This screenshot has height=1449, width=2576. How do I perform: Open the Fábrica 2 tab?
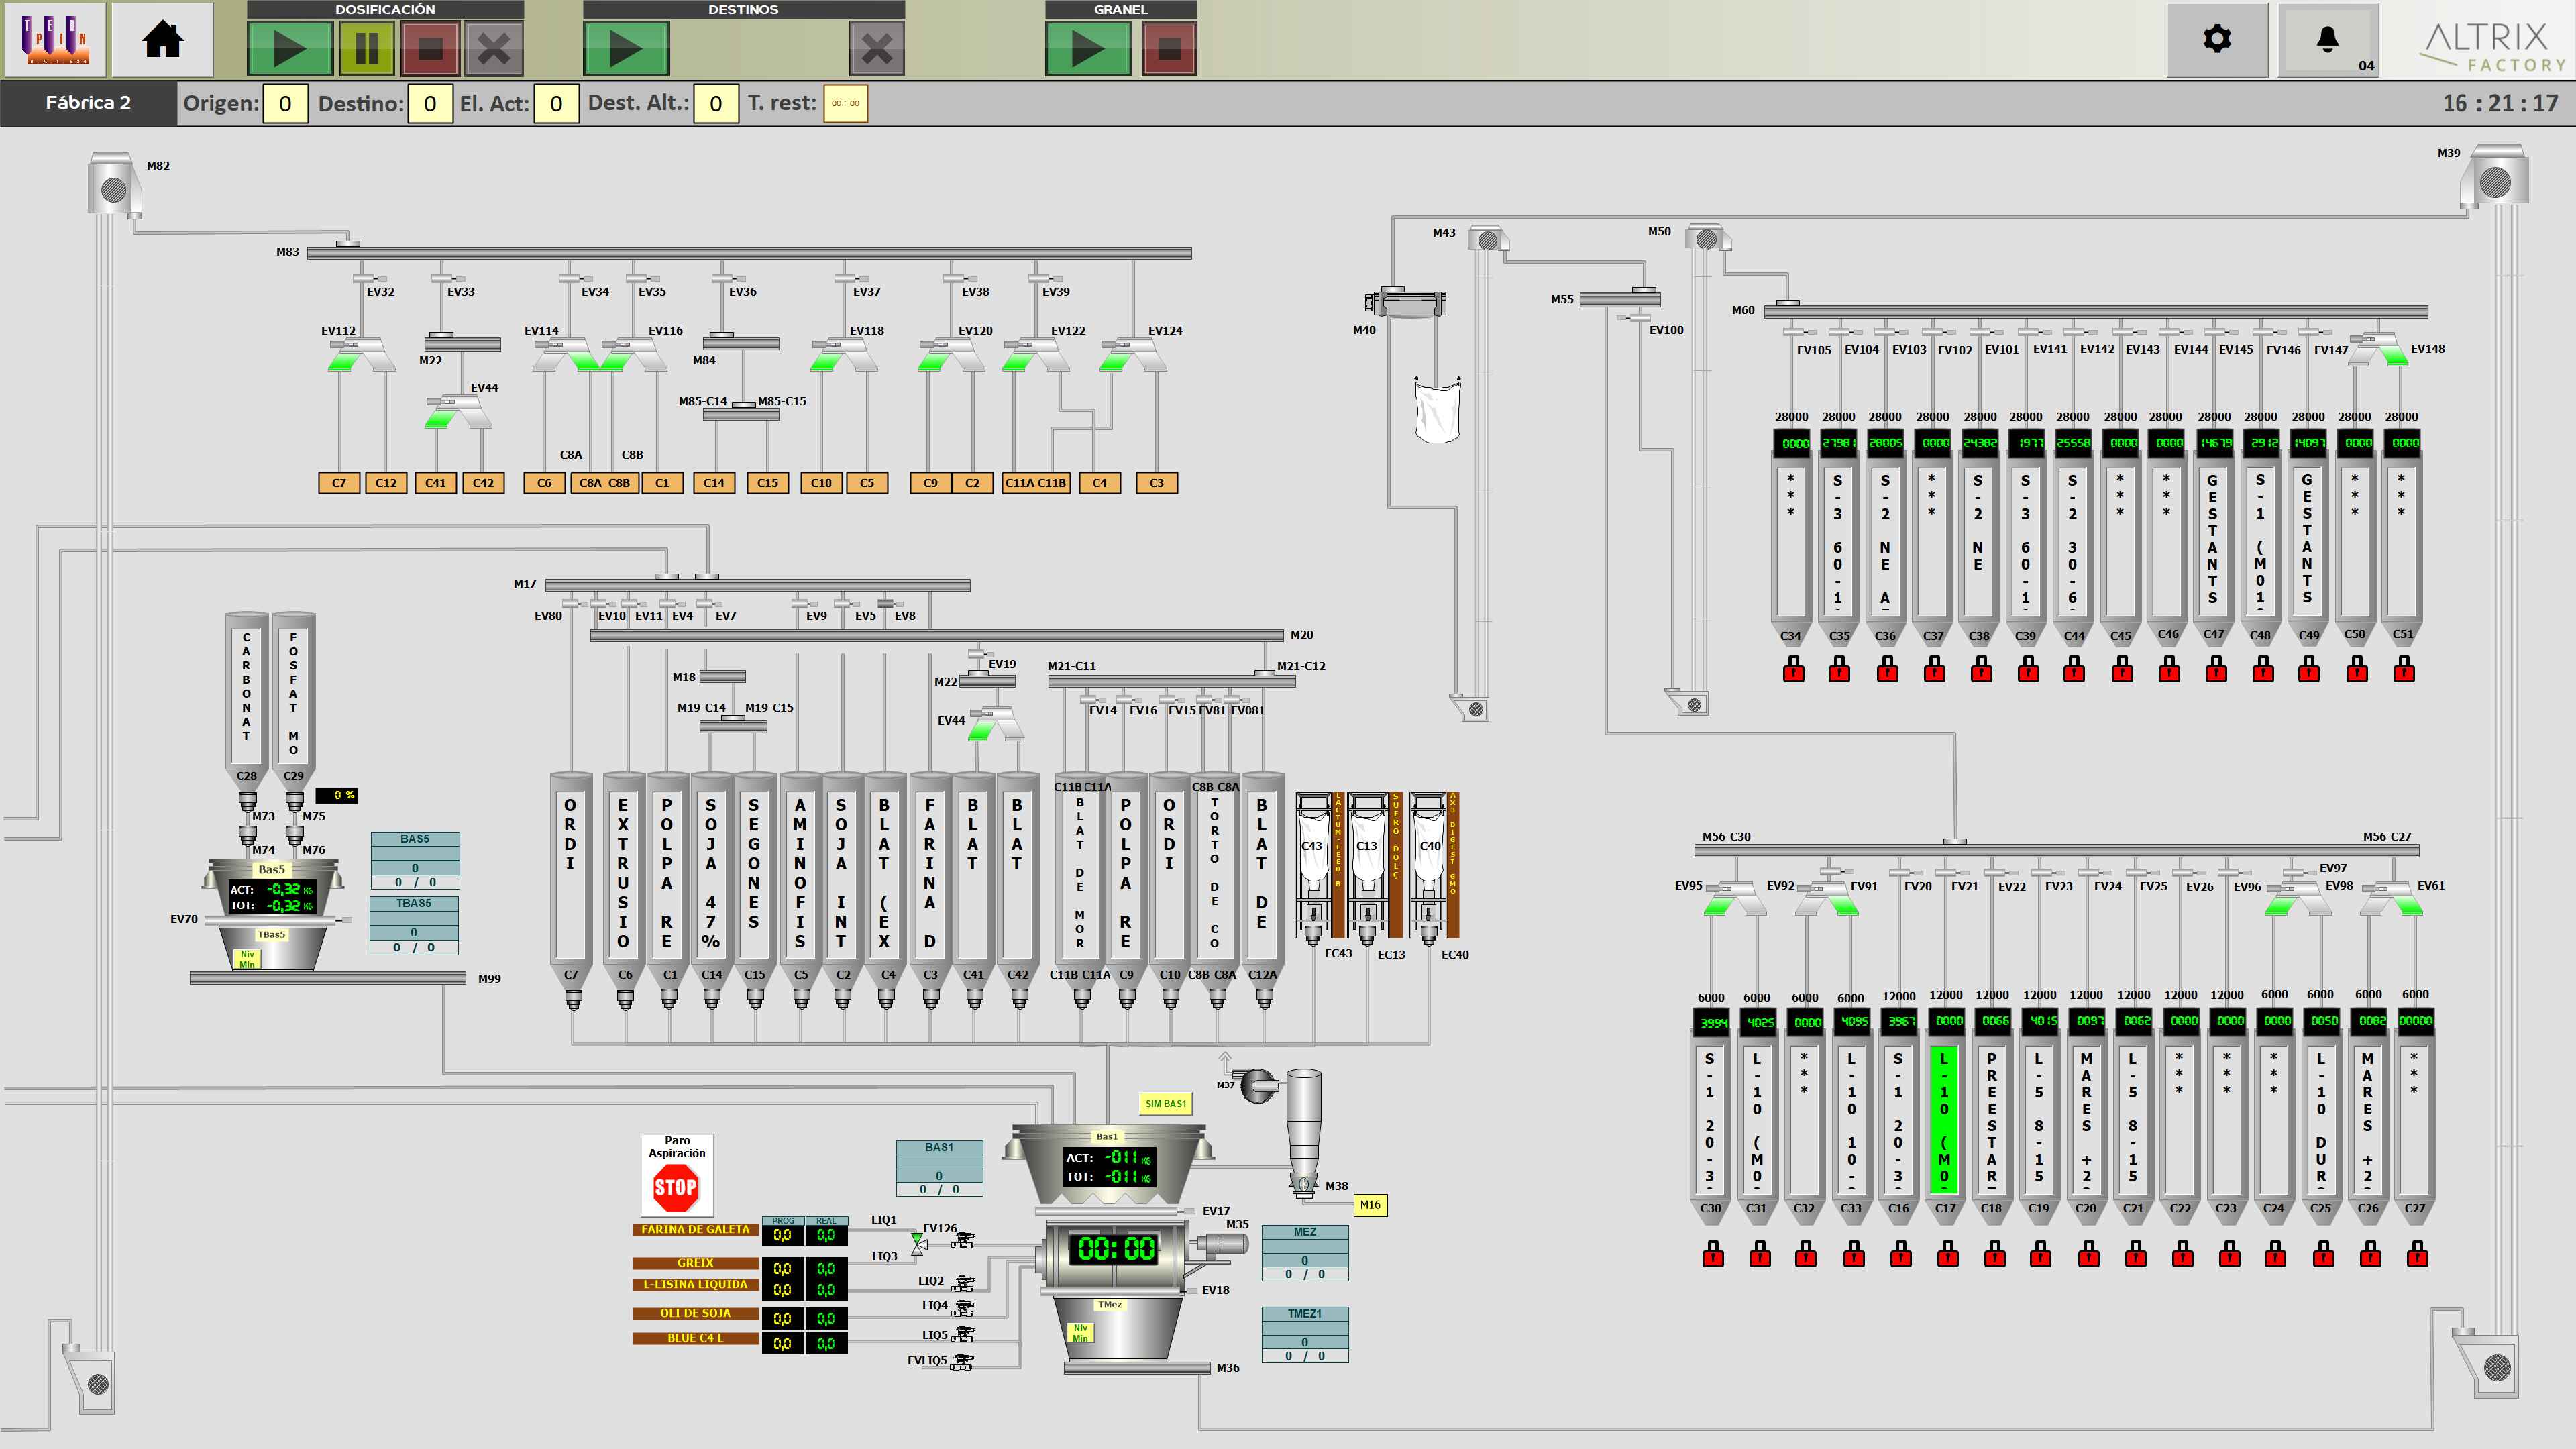[88, 103]
